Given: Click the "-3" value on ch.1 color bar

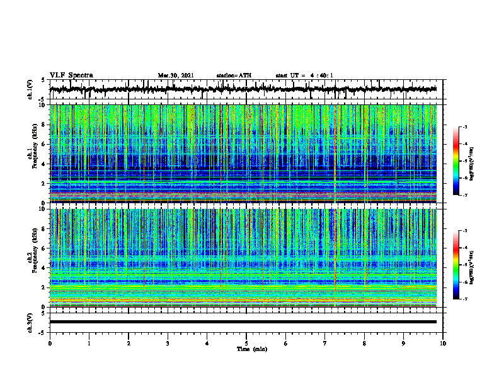Looking at the screenshot, I should (x=465, y=126).
